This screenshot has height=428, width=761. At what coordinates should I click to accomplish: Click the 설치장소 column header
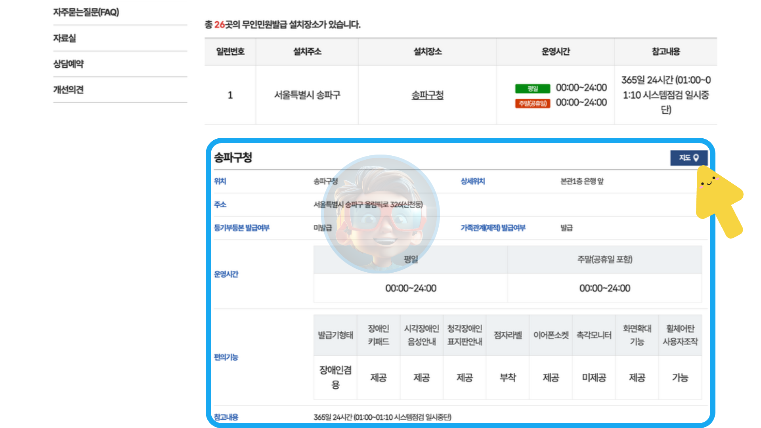(427, 52)
